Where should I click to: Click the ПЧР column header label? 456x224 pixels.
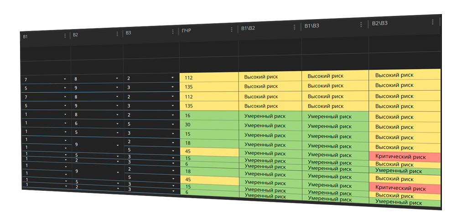click(x=187, y=31)
